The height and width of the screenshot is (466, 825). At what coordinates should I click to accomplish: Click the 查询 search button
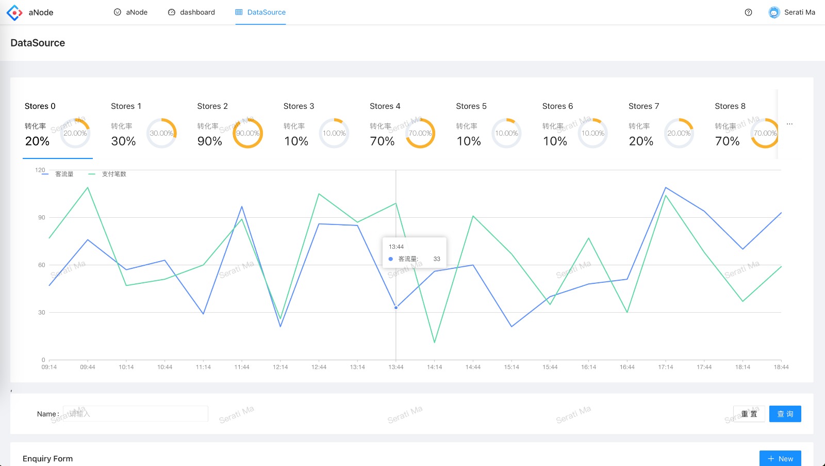point(785,414)
